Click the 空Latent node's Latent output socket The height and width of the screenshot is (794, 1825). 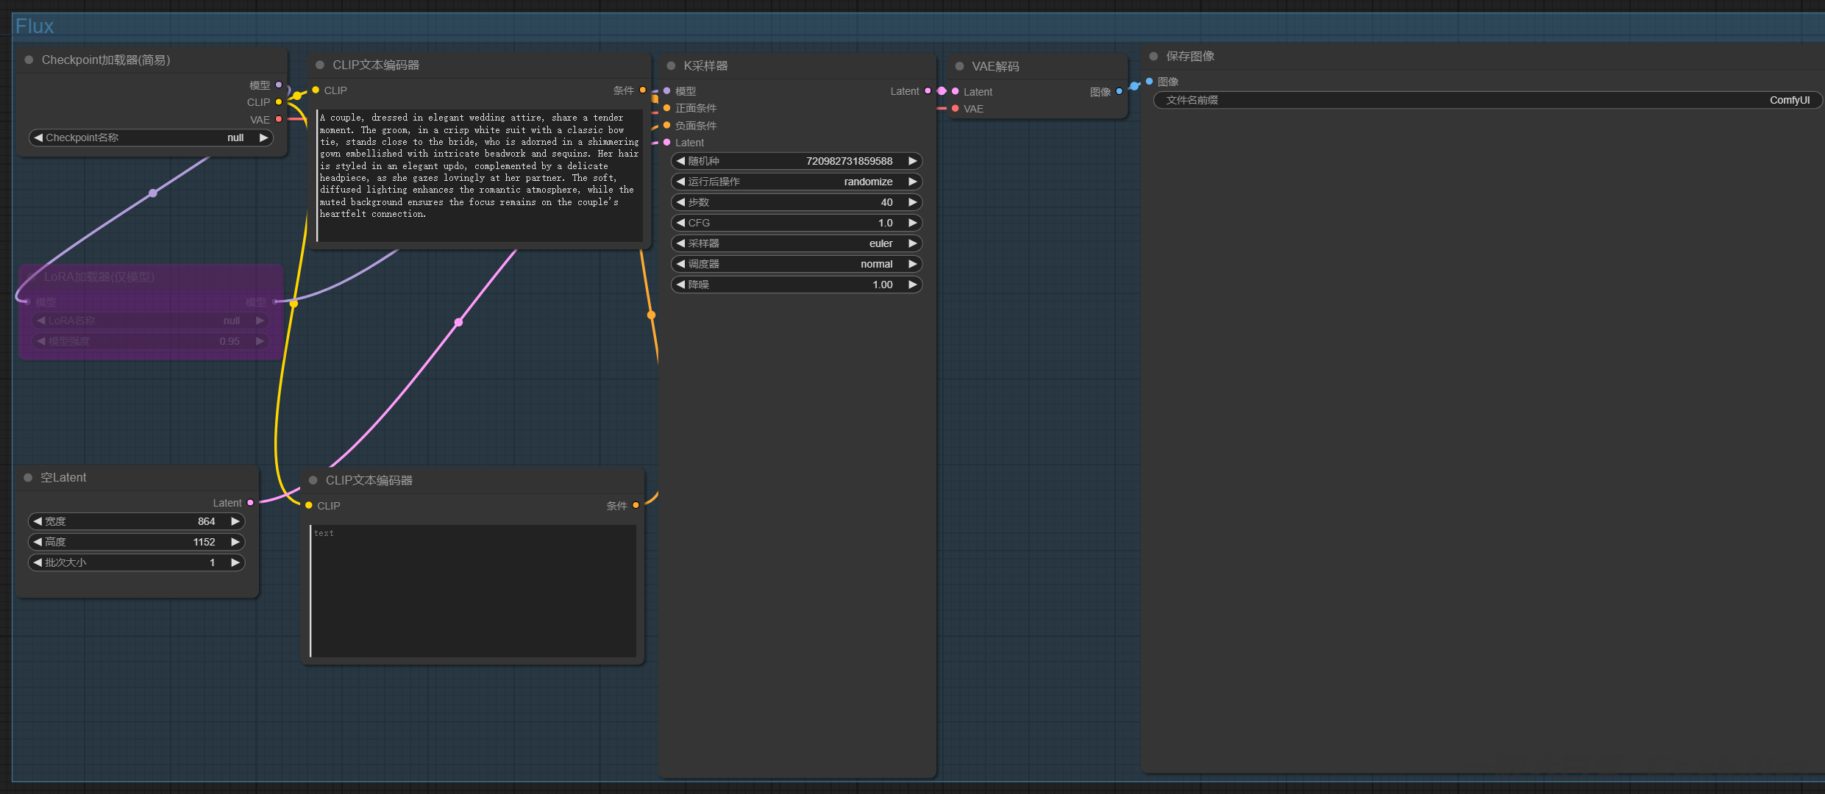coord(251,503)
